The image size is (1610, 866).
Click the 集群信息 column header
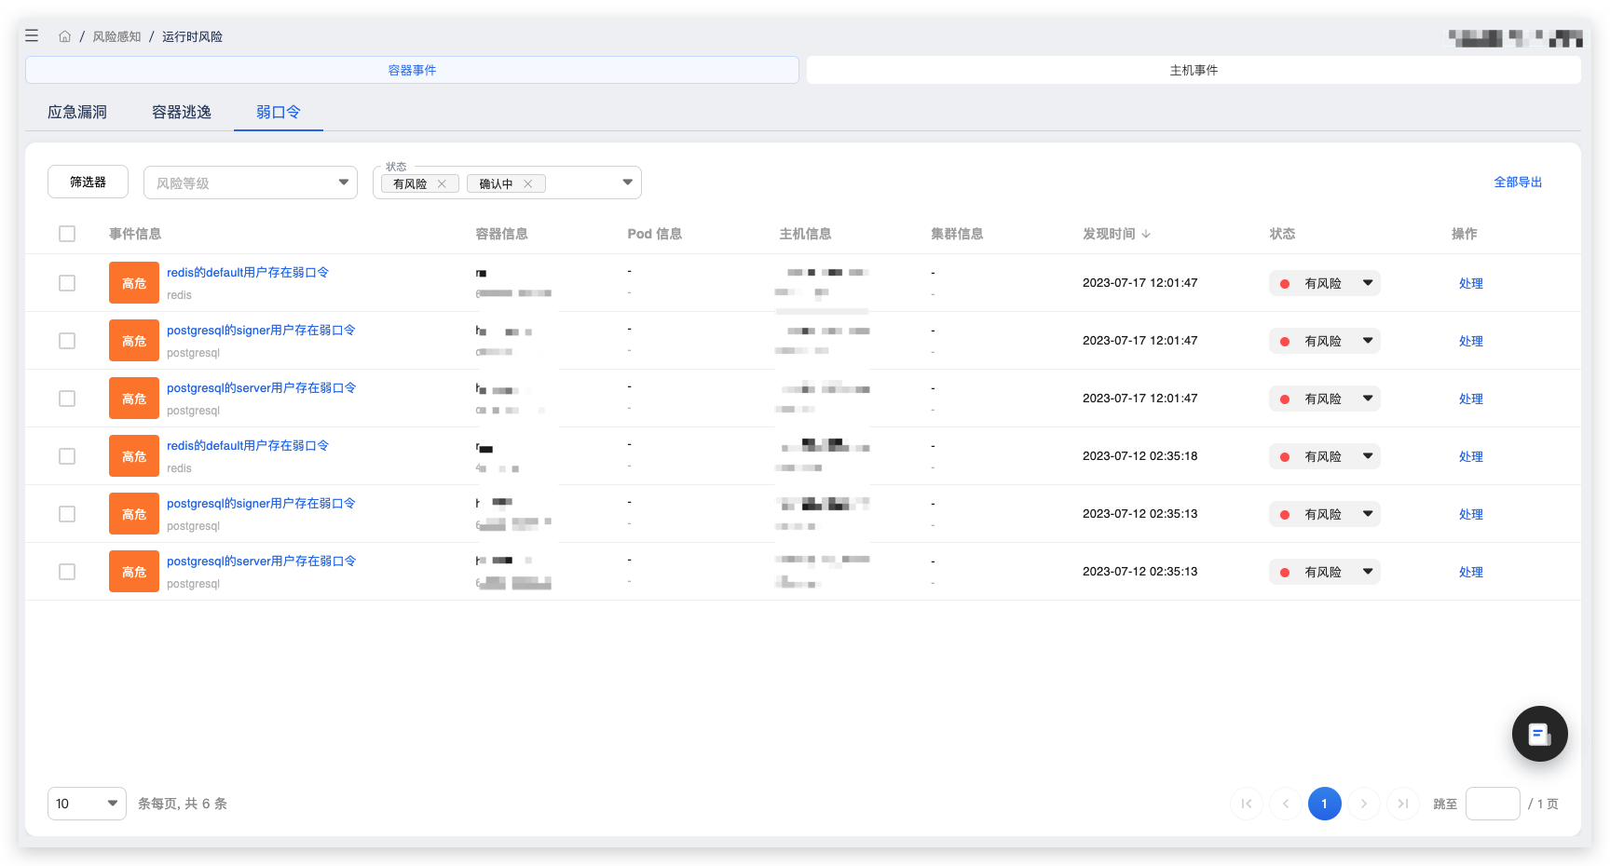tap(957, 234)
